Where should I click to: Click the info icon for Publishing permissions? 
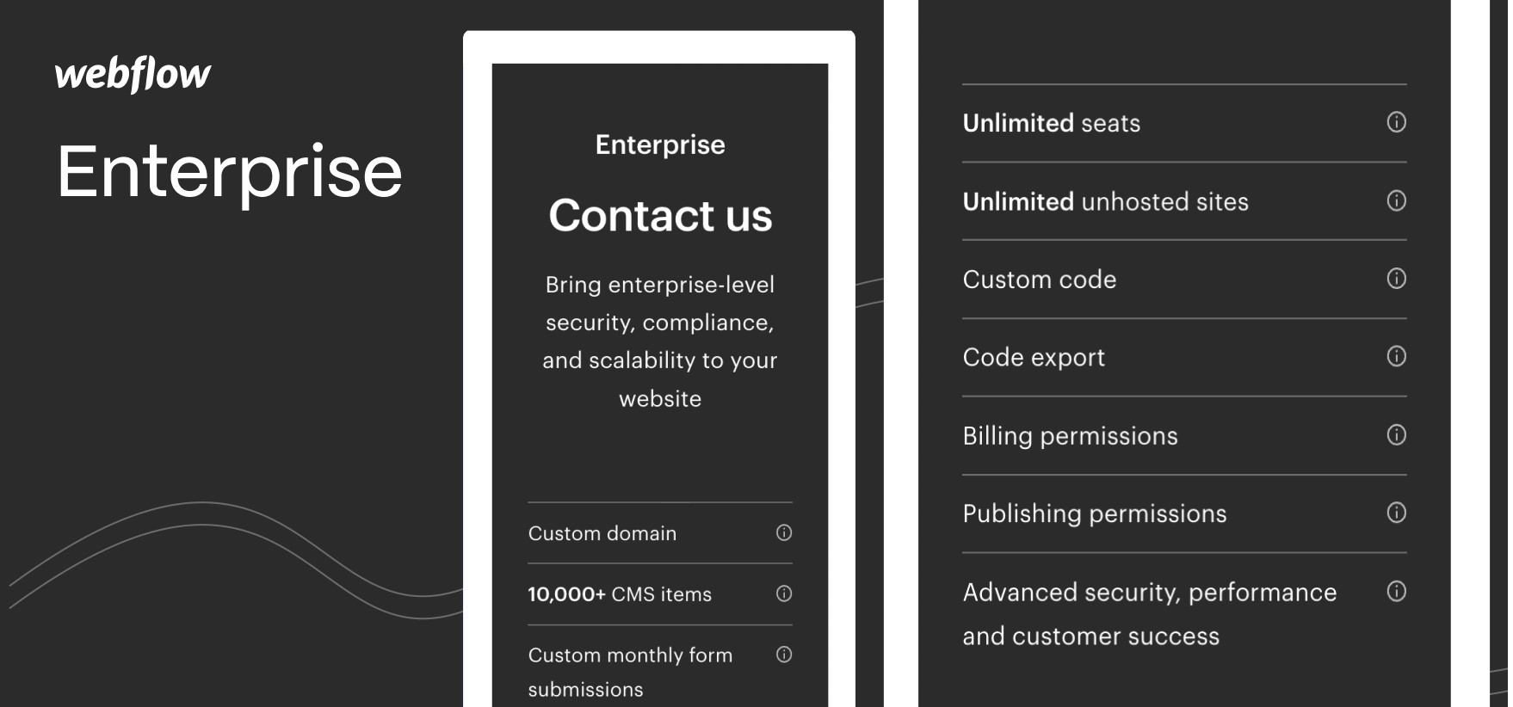pos(1396,513)
